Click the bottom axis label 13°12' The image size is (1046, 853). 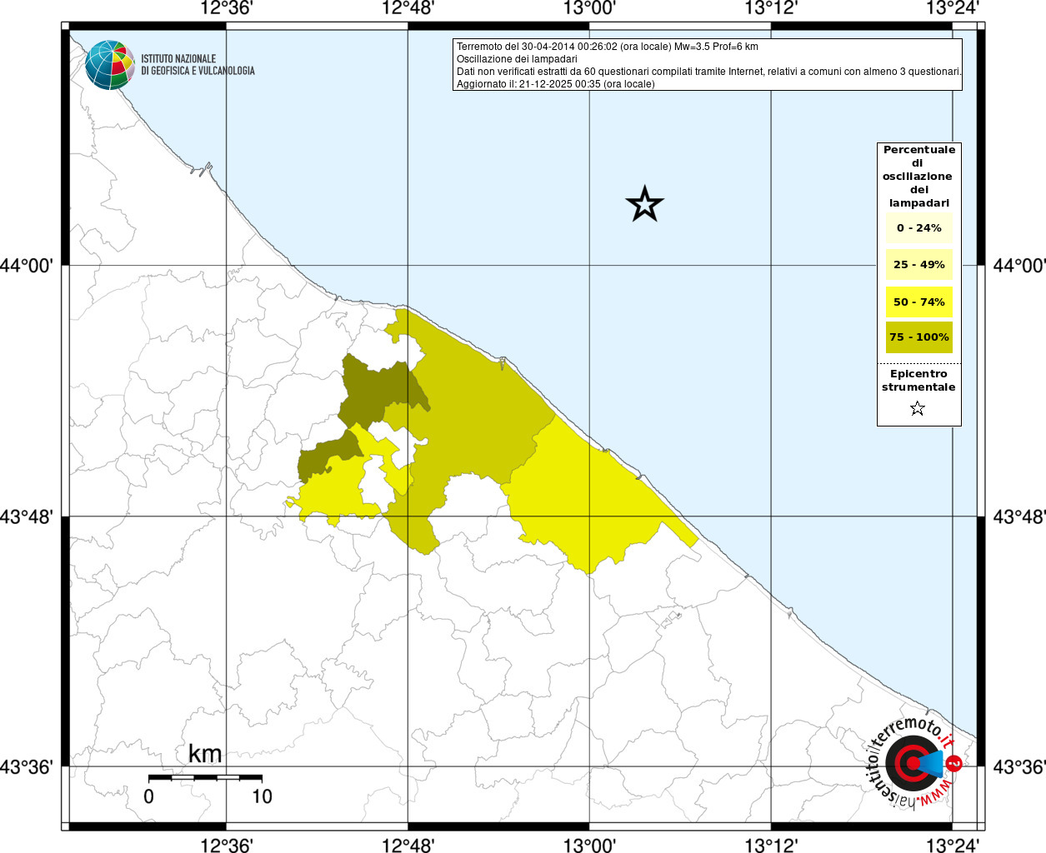771,845
